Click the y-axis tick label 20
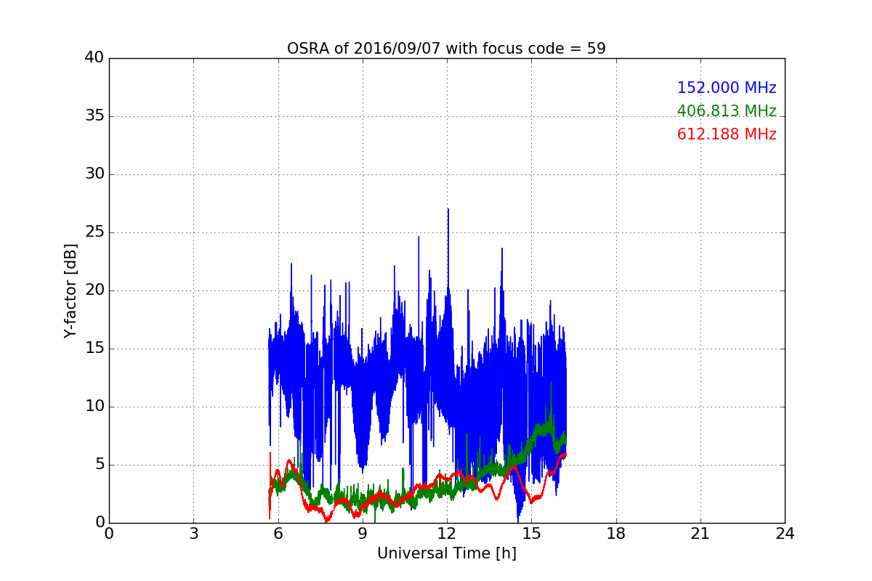 pos(94,290)
